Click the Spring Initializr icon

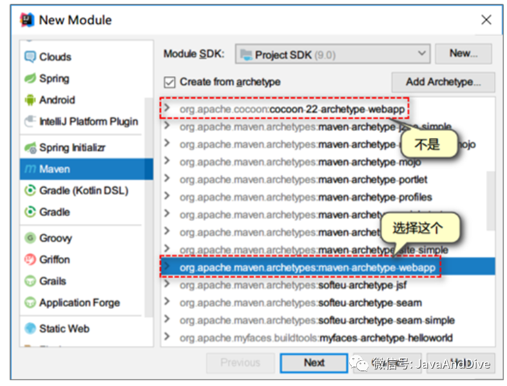(x=30, y=148)
